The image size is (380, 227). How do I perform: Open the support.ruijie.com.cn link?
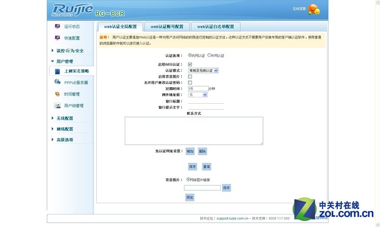click(x=232, y=218)
